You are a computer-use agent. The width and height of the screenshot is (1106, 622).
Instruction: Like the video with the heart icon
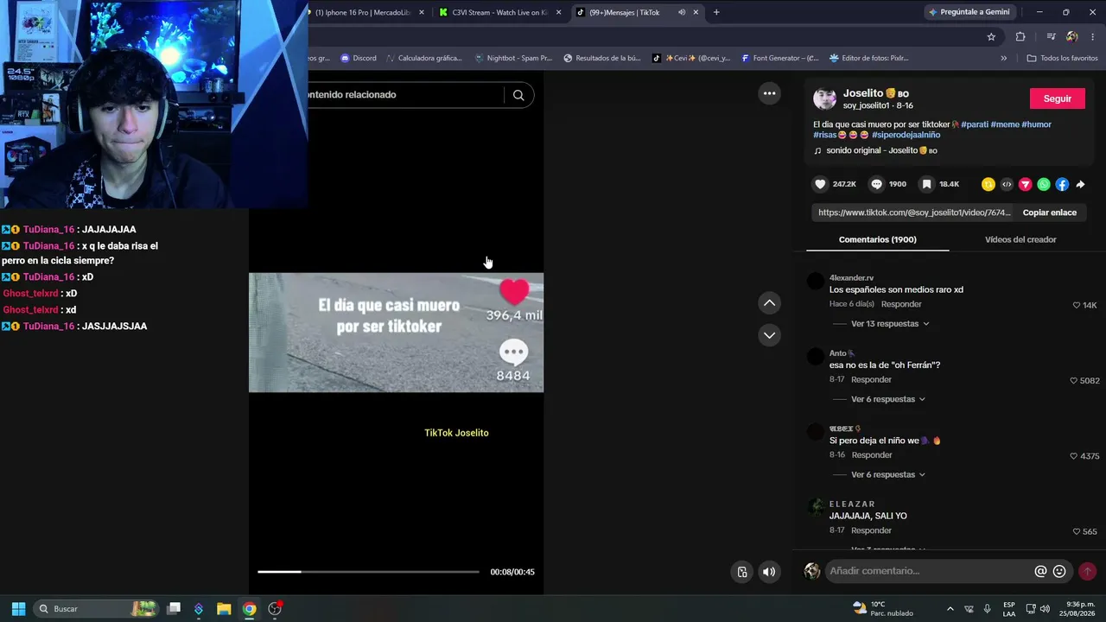(x=820, y=184)
